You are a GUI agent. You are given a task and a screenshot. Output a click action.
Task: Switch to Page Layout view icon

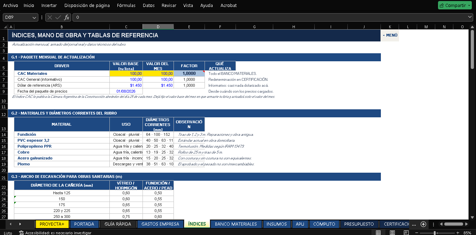pyautogui.click(x=392, y=233)
